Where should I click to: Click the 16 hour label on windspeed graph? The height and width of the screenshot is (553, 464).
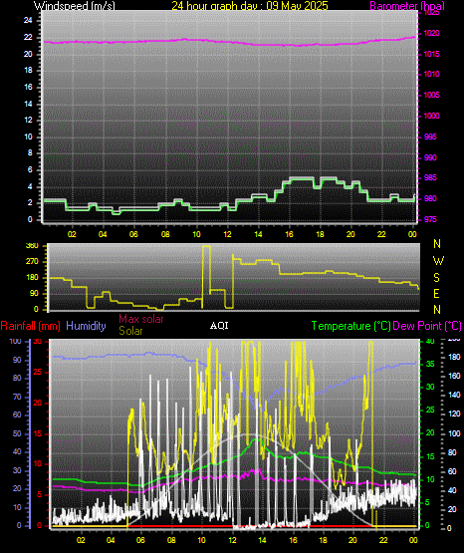pos(289,234)
